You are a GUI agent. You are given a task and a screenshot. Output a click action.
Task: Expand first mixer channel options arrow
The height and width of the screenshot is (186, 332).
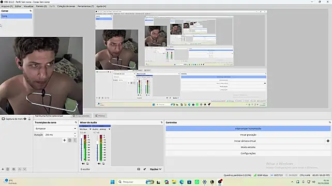pos(90,129)
